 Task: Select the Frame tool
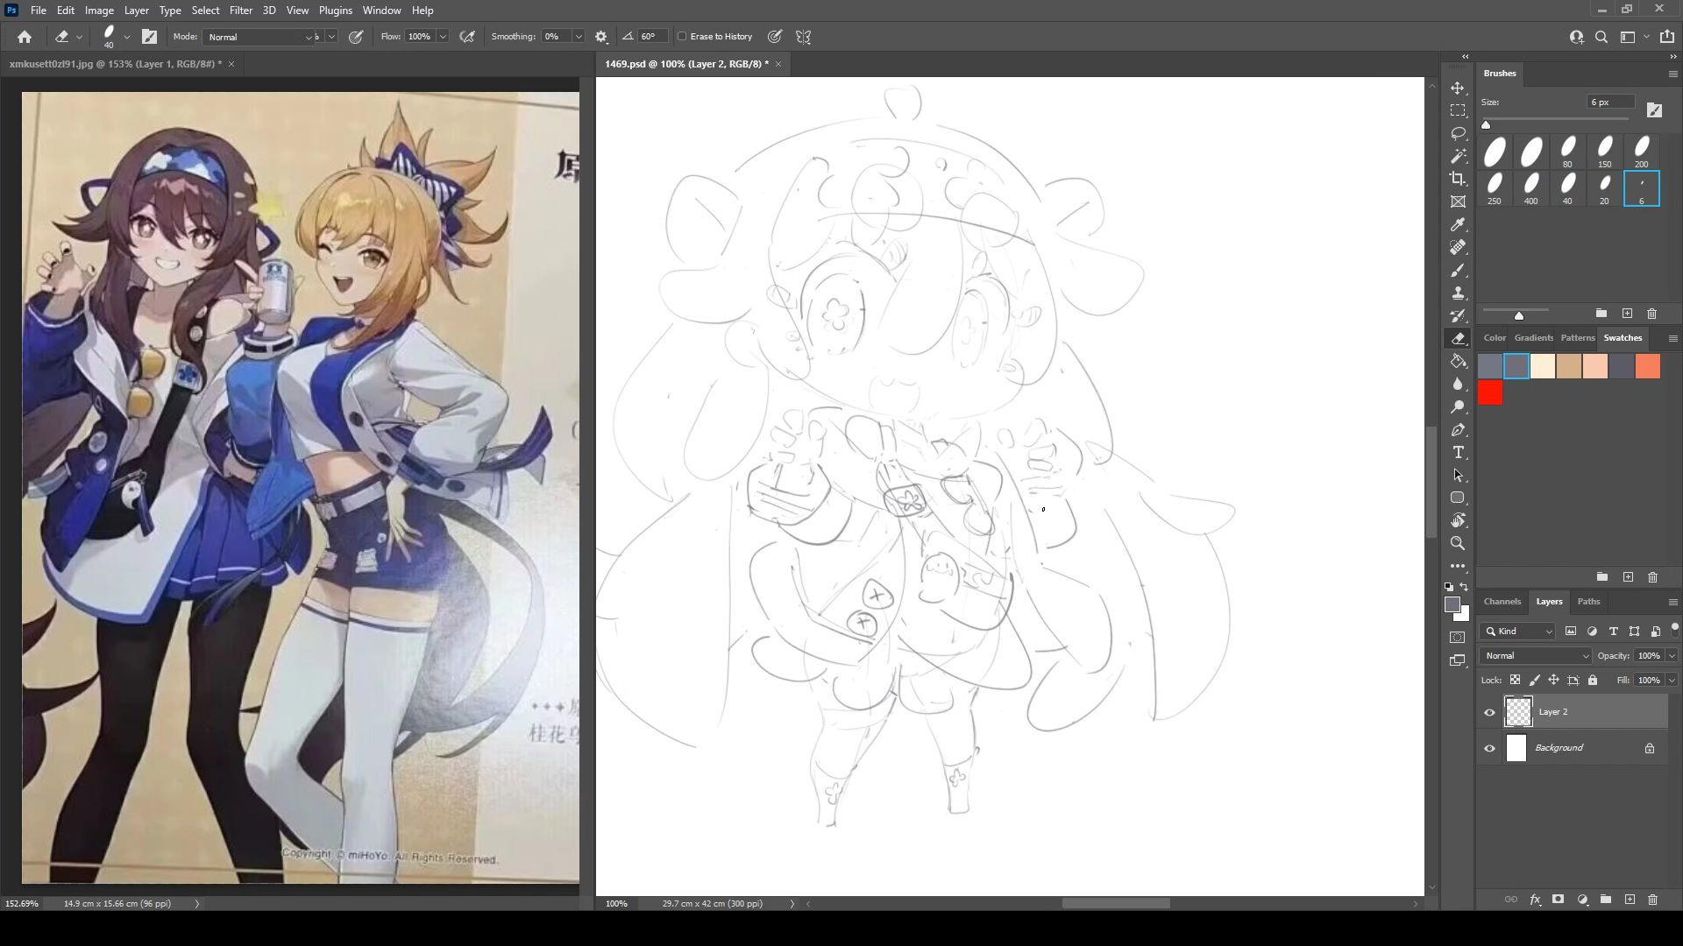coord(1458,202)
